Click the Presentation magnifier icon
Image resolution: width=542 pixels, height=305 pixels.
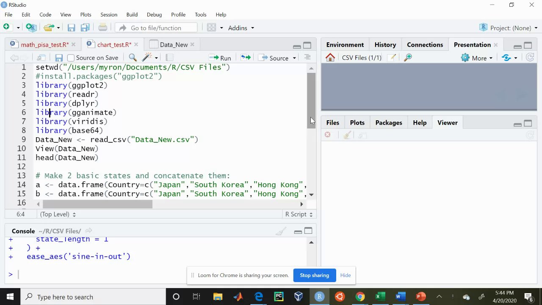coord(408,58)
